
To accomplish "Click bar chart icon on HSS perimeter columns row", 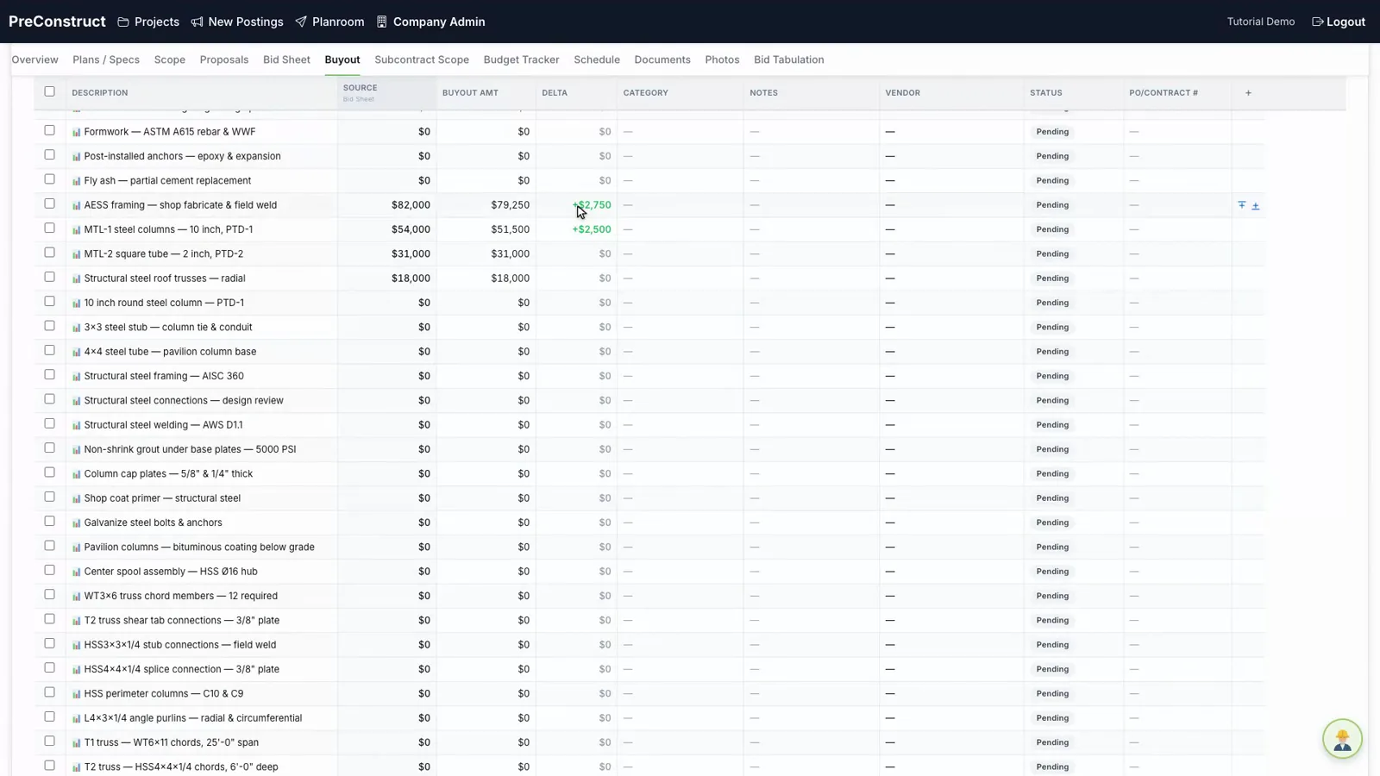I will (77, 694).
